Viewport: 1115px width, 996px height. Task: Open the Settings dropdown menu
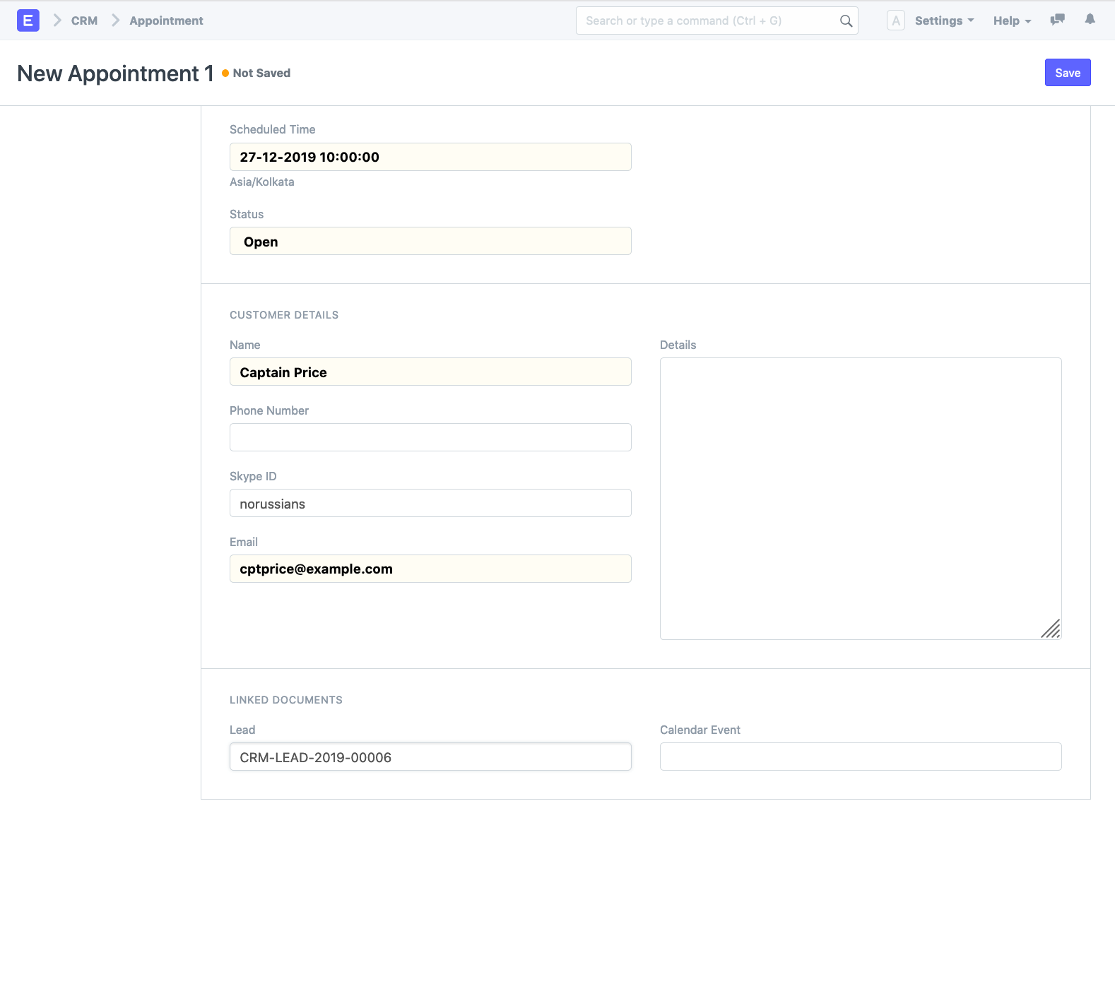point(944,20)
